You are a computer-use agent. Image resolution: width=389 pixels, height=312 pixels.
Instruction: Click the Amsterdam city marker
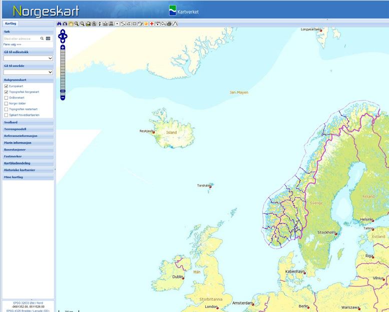click(x=253, y=304)
